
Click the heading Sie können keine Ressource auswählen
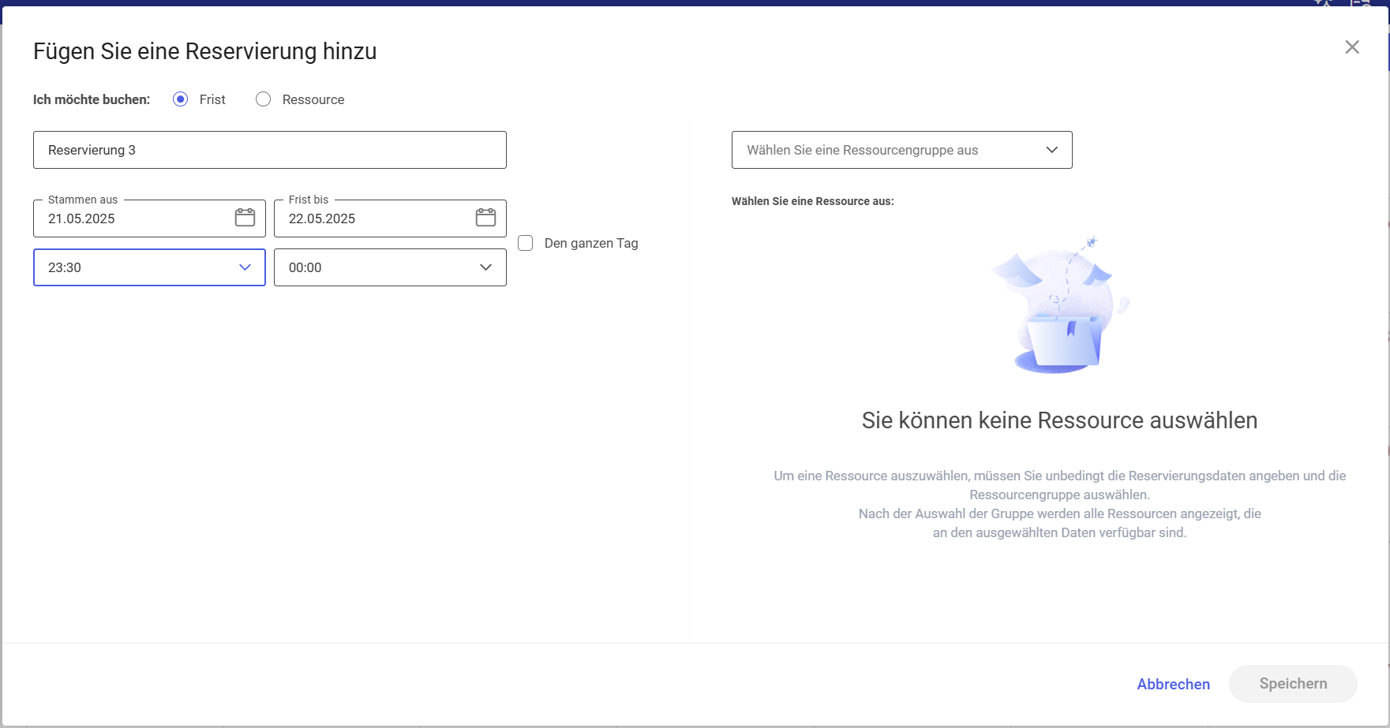point(1059,420)
